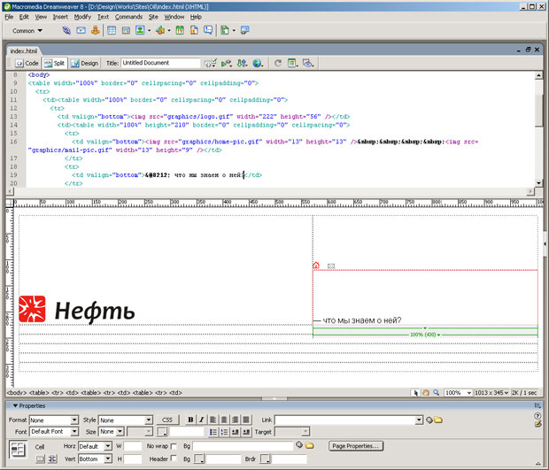Enable the No wrap checkbox
This screenshot has width=549, height=470.
pyautogui.click(x=174, y=447)
